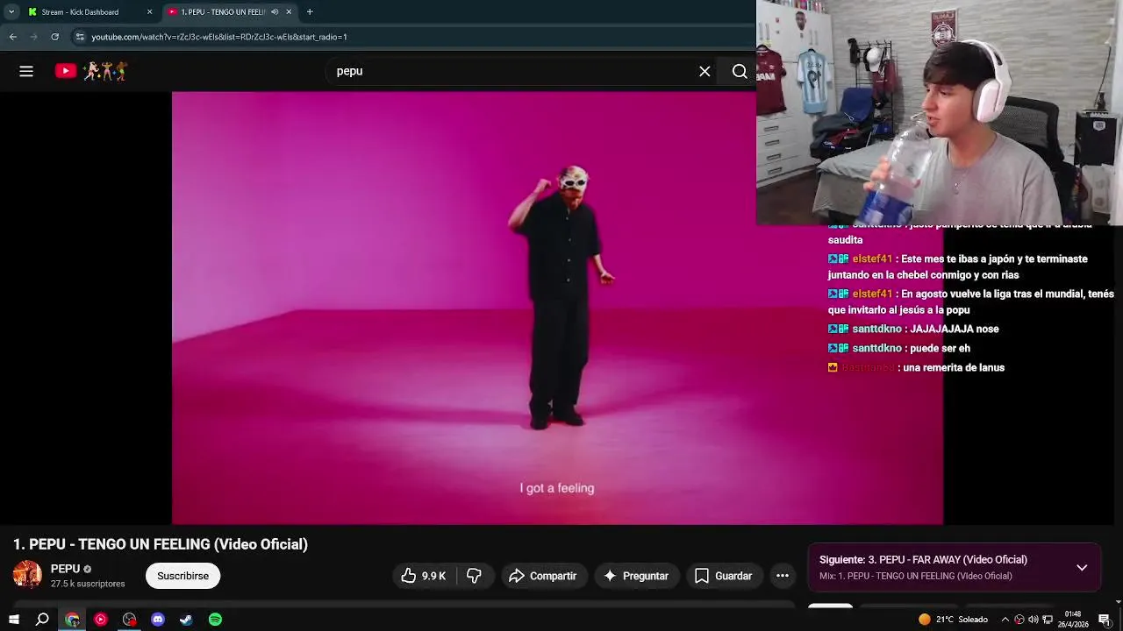Subscribe using the Suscribirse button
Screen dimensions: 1123x631
[182, 576]
